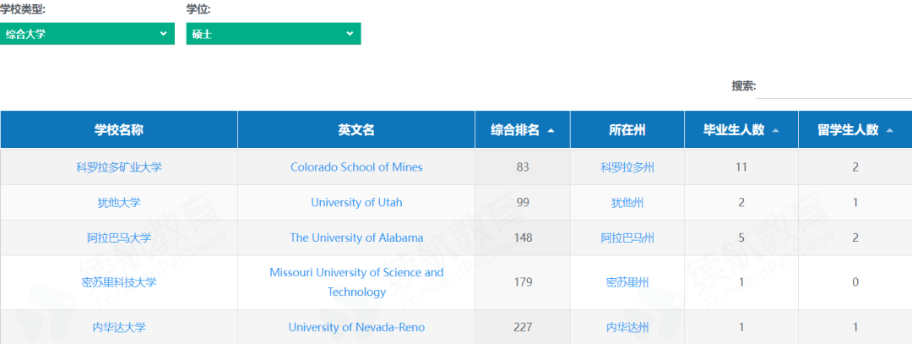The height and width of the screenshot is (344, 912).
Task: Click the 阿拉巴马州 state link
Action: (x=627, y=238)
